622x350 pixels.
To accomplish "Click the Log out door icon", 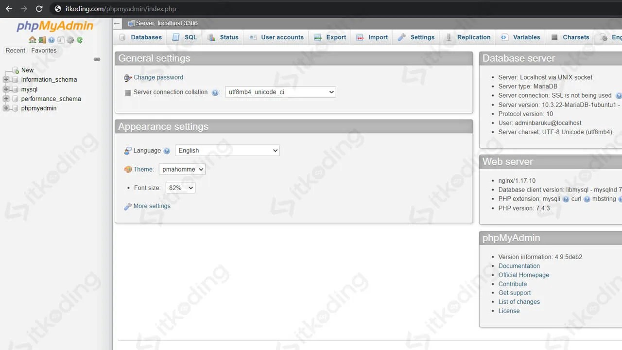I will pos(42,40).
